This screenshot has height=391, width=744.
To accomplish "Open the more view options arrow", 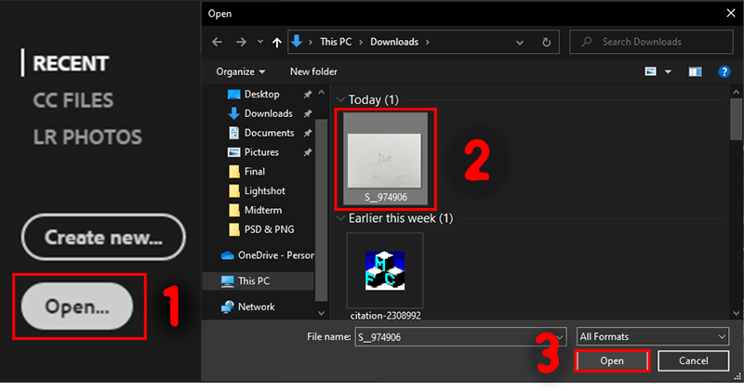I will tap(668, 72).
